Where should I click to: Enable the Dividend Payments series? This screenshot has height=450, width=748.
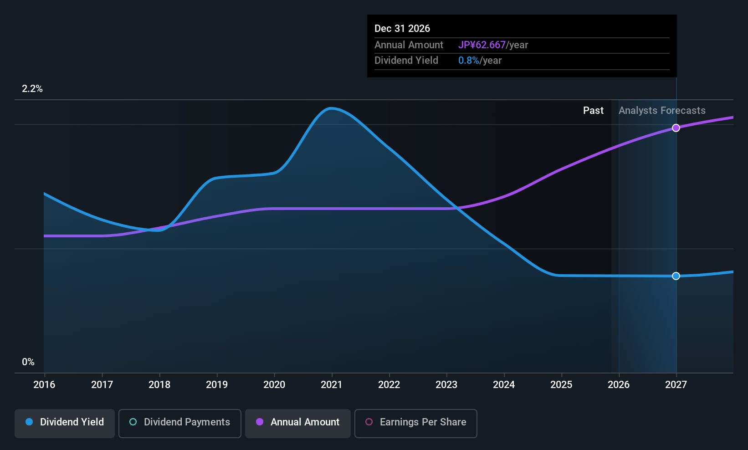coord(179,423)
